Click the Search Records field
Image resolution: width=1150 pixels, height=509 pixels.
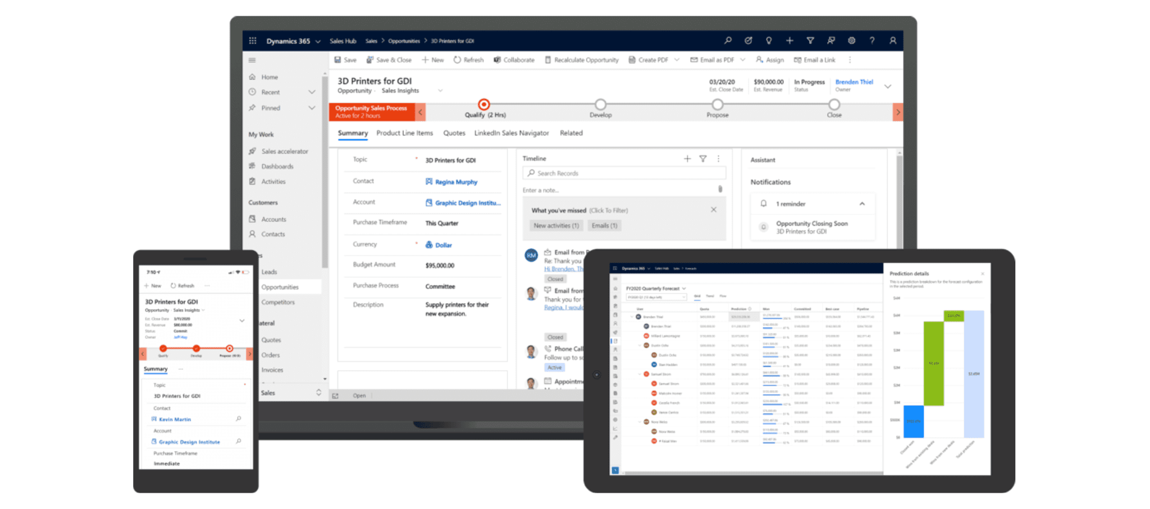[624, 173]
